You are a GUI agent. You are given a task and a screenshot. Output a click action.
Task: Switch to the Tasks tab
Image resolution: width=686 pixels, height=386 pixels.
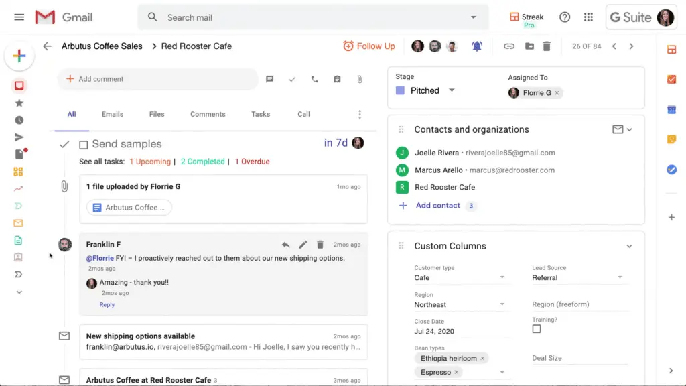point(261,114)
